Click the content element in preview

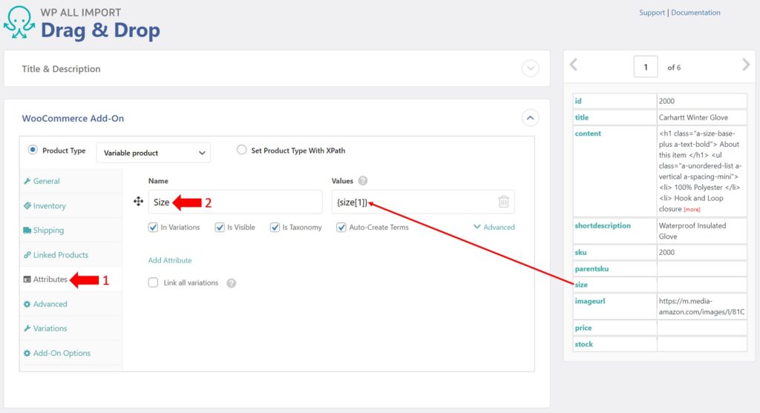[x=588, y=133]
